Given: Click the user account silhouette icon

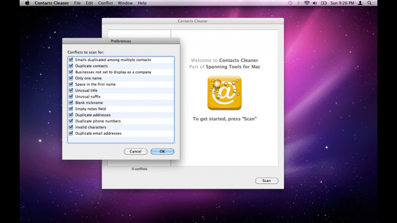Looking at the screenshot, I should coord(360,3).
